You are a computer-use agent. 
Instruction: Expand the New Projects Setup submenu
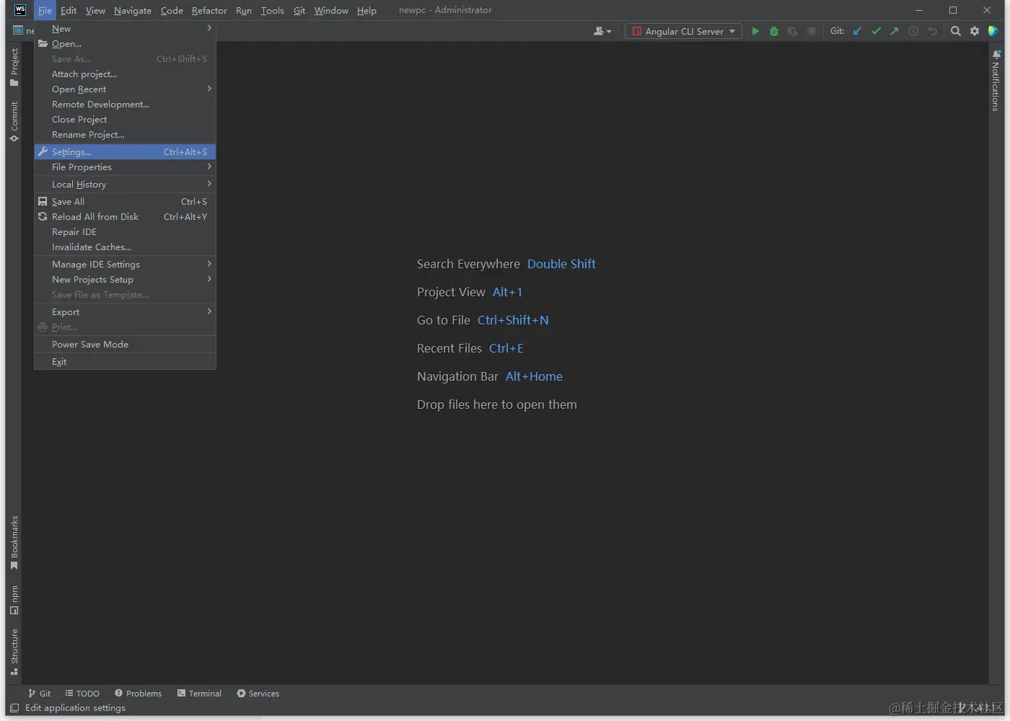(125, 280)
